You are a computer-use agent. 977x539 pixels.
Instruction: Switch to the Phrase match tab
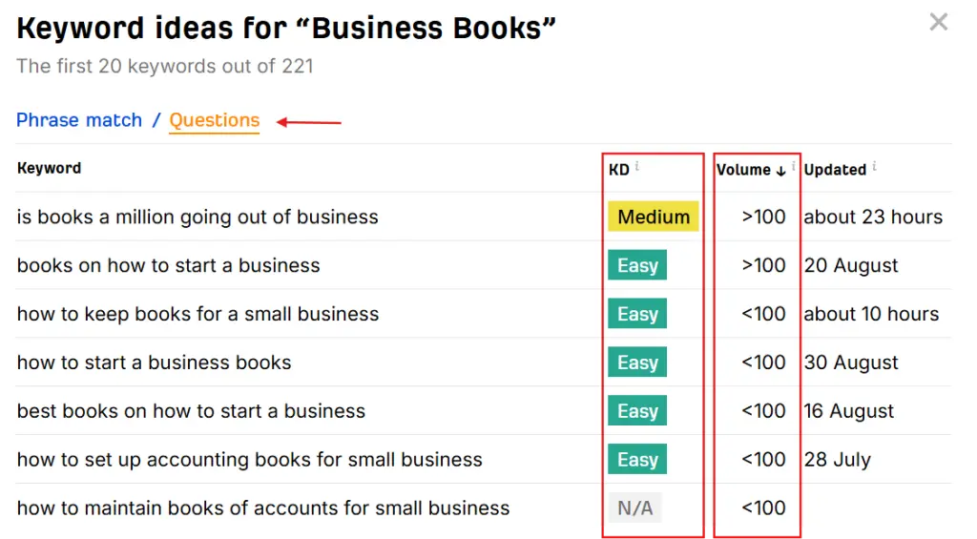click(79, 120)
